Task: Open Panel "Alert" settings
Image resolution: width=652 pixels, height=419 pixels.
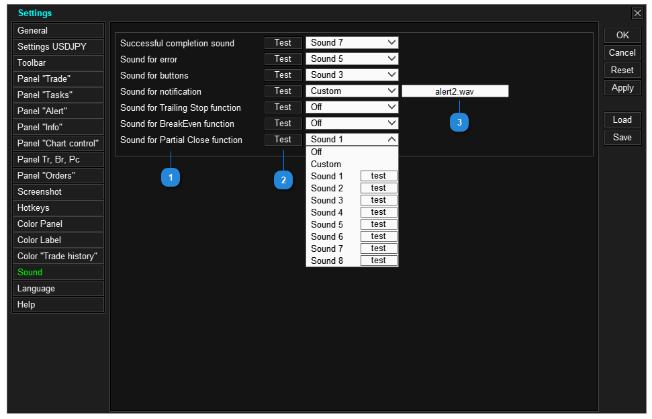Action: pyautogui.click(x=58, y=111)
